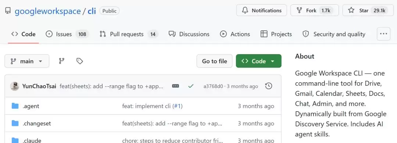Click the Code tab angle-brackets icon

pos(14,34)
